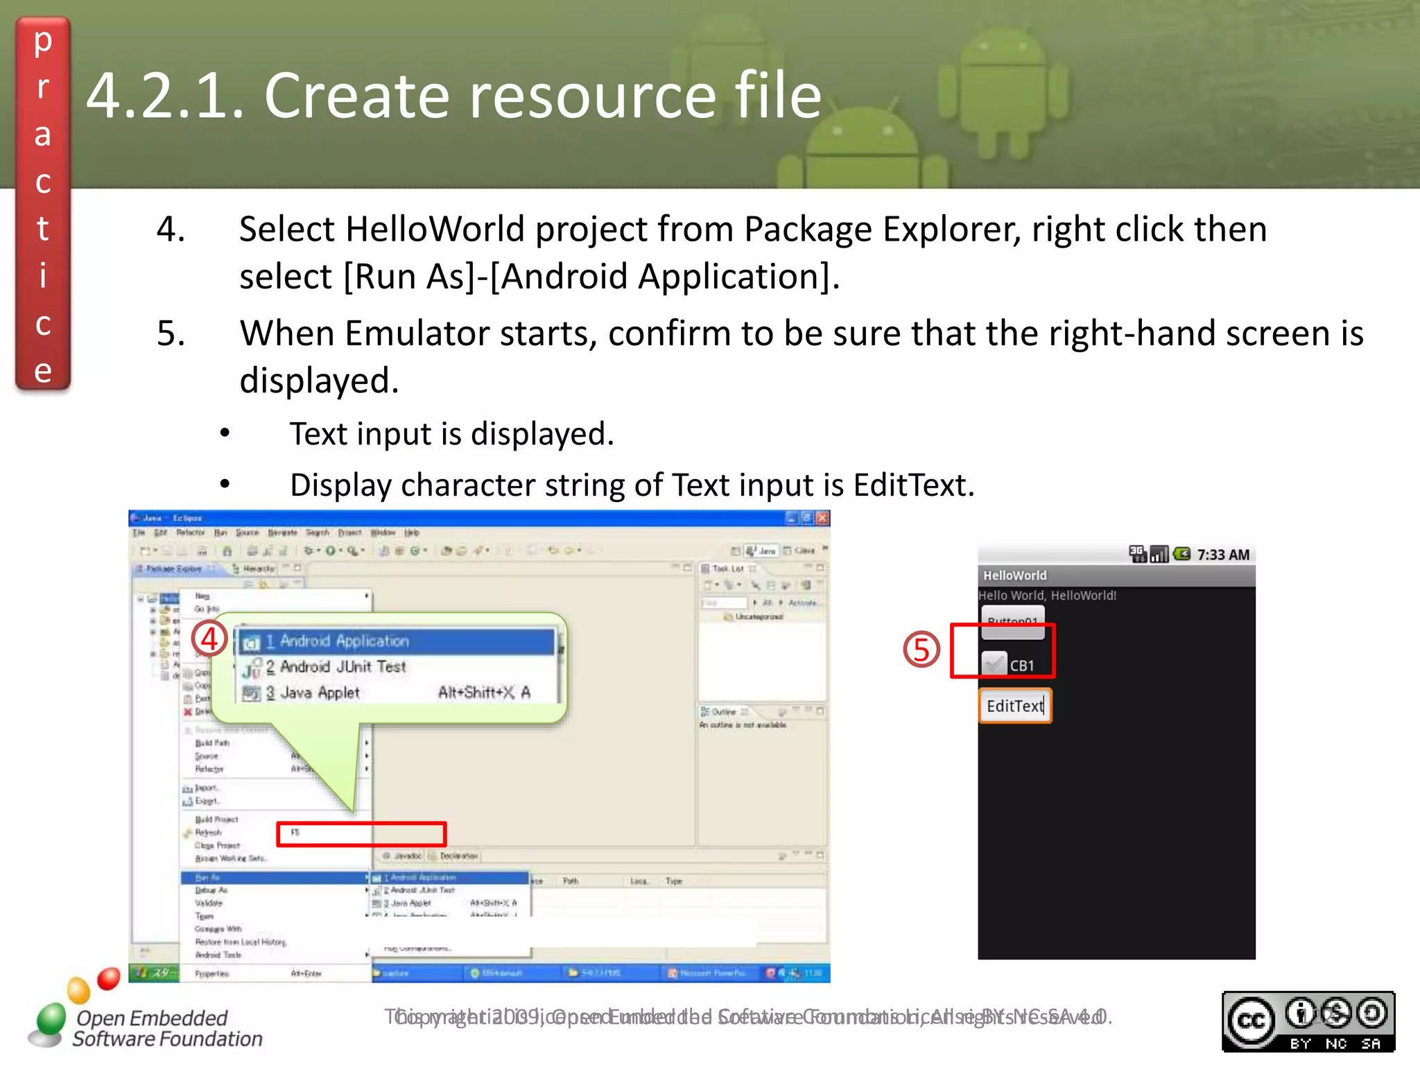Screen dimensions: 1420x1065
Task: Open Compare With in the context menu
Action: pos(275,928)
